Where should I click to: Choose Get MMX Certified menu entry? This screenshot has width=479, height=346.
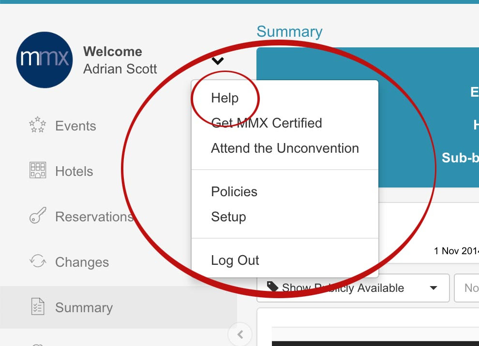point(267,123)
